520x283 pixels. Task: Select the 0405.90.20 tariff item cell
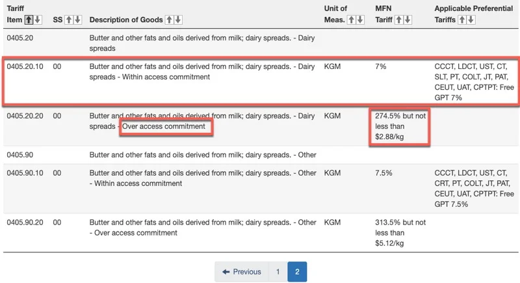pos(25,222)
